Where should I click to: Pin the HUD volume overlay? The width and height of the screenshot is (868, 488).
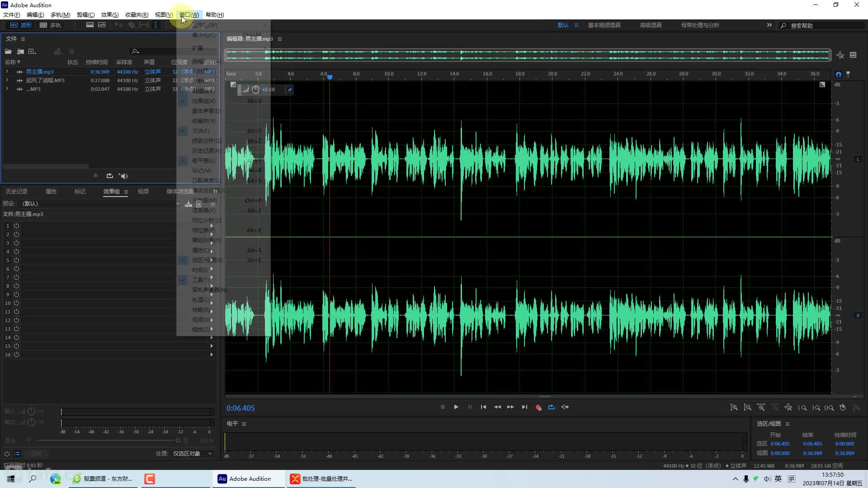tap(290, 90)
